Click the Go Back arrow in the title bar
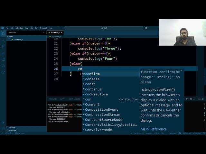This screenshot has width=206, height=154. click(x=58, y=28)
